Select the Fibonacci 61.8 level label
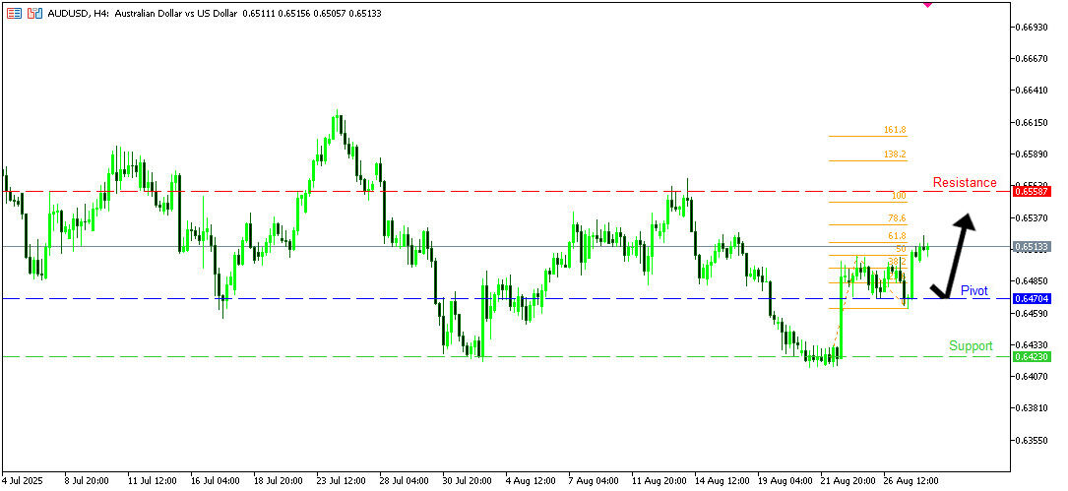Viewport: 1068px width, 491px height. pos(896,236)
